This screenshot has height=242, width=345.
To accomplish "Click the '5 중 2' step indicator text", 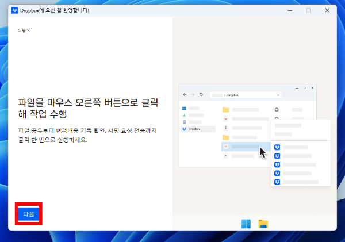I will (x=24, y=30).
